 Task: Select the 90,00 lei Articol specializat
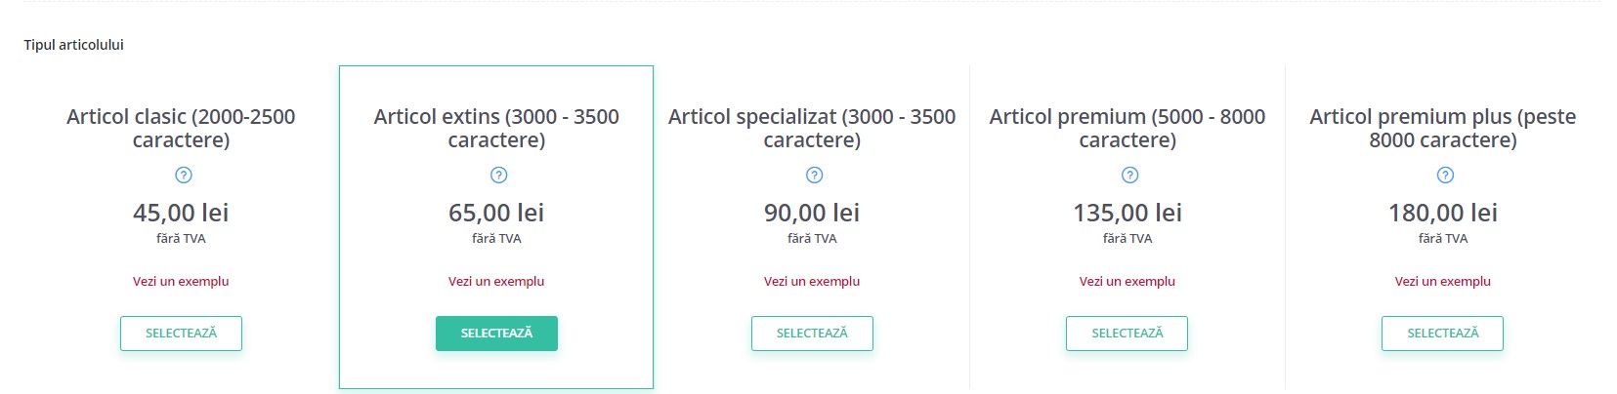pyautogui.click(x=812, y=334)
